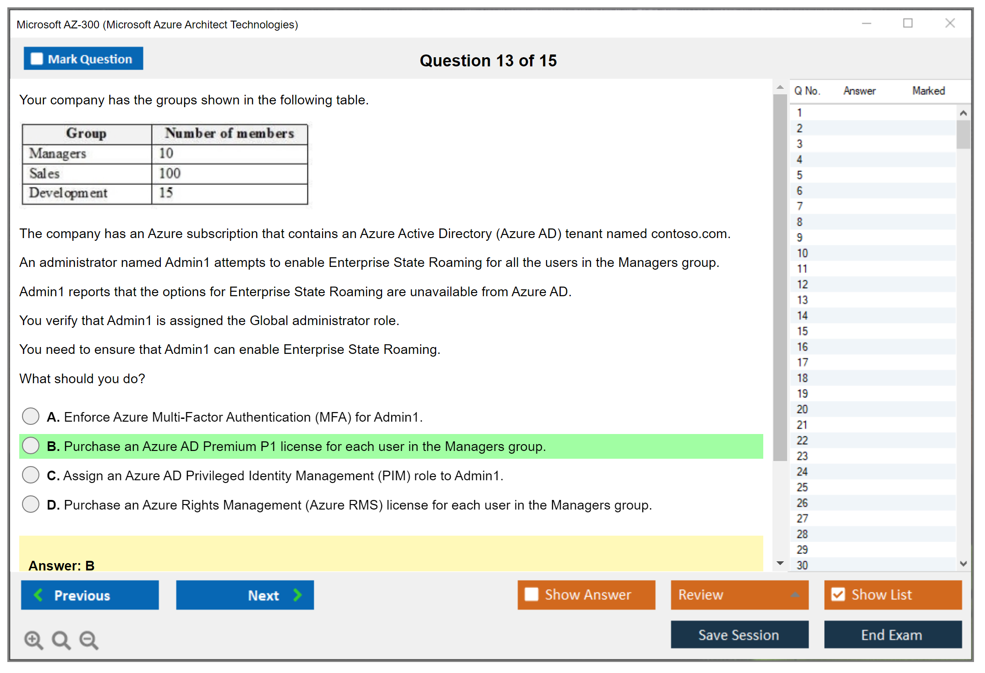Click the reset zoom magnifier icon
The width and height of the screenshot is (985, 673).
(61, 640)
